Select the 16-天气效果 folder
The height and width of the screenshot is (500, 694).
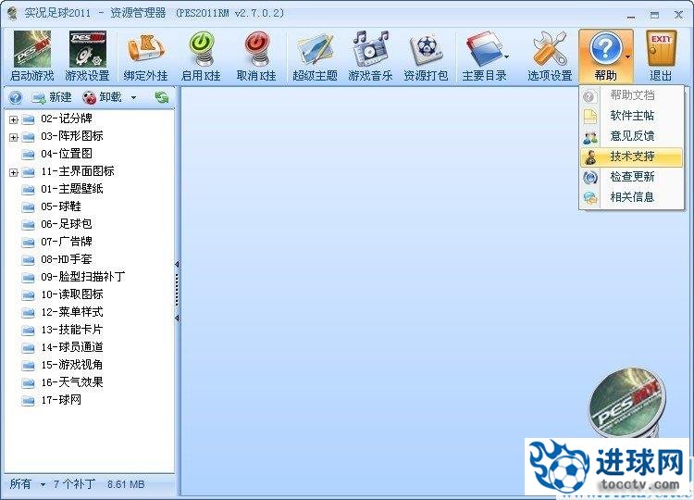(x=71, y=382)
